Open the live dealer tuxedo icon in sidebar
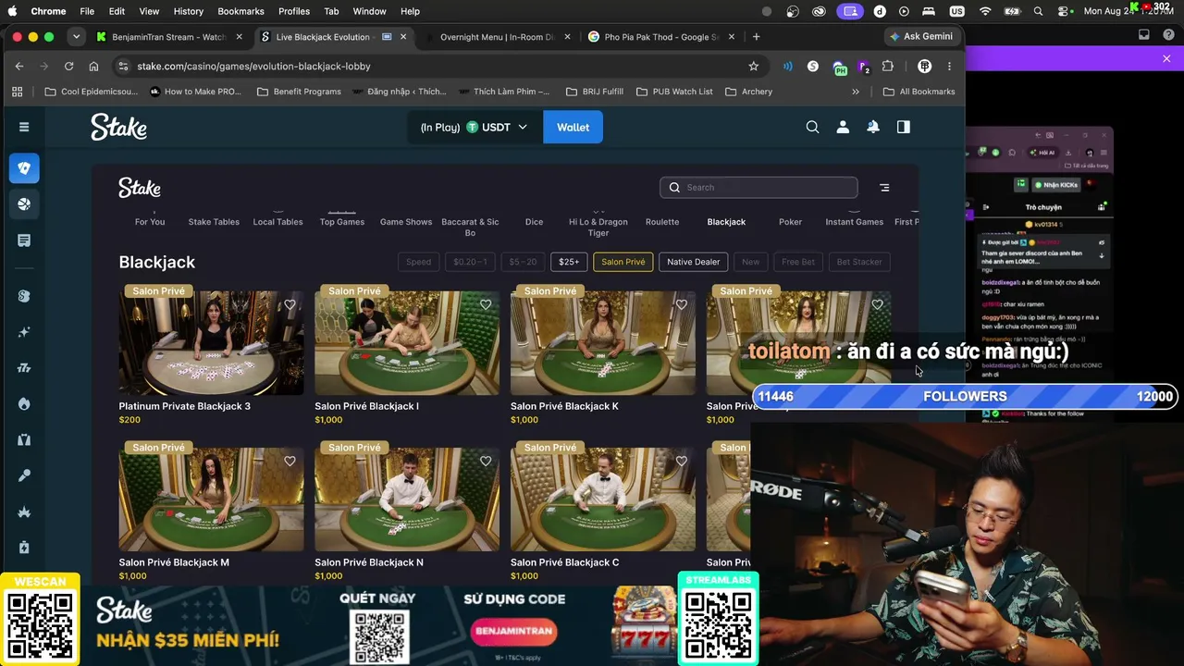Viewport: 1184px width, 666px height. click(x=24, y=439)
